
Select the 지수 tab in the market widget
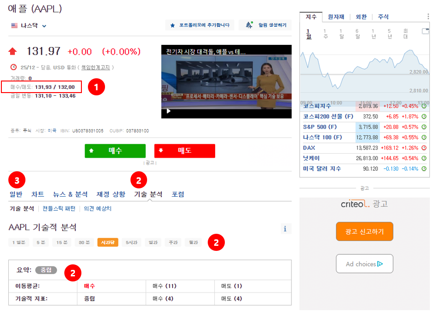[311, 17]
